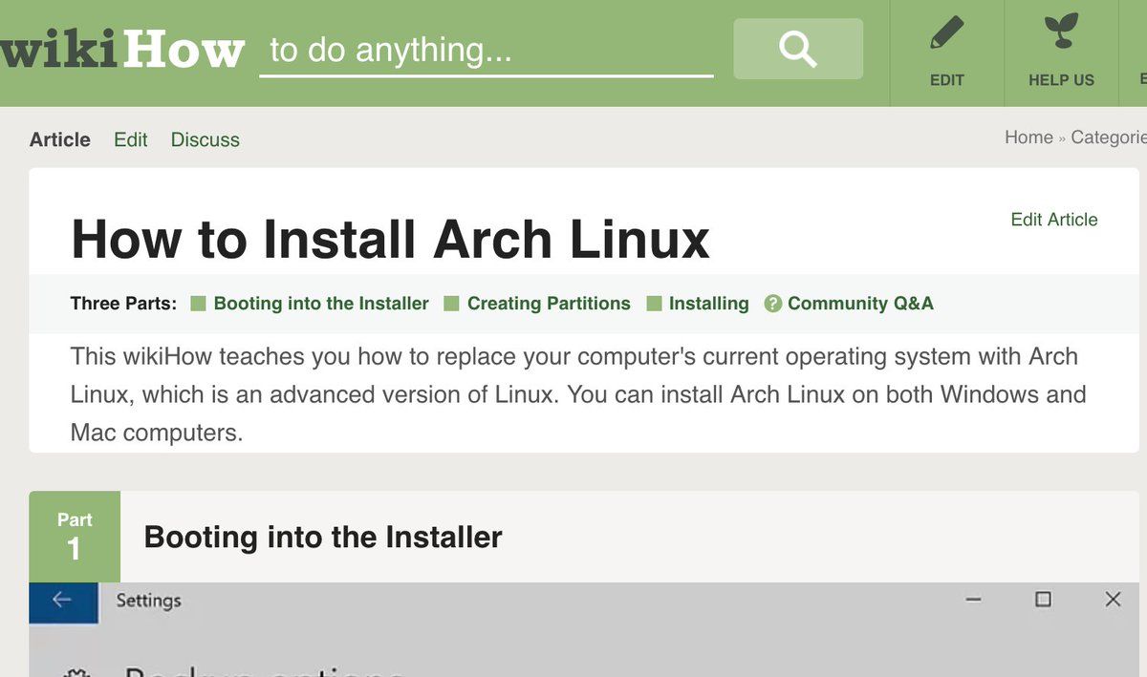Viewport: 1147px width, 677px height.
Task: Go to Home breadcrumb link
Action: click(x=1028, y=138)
